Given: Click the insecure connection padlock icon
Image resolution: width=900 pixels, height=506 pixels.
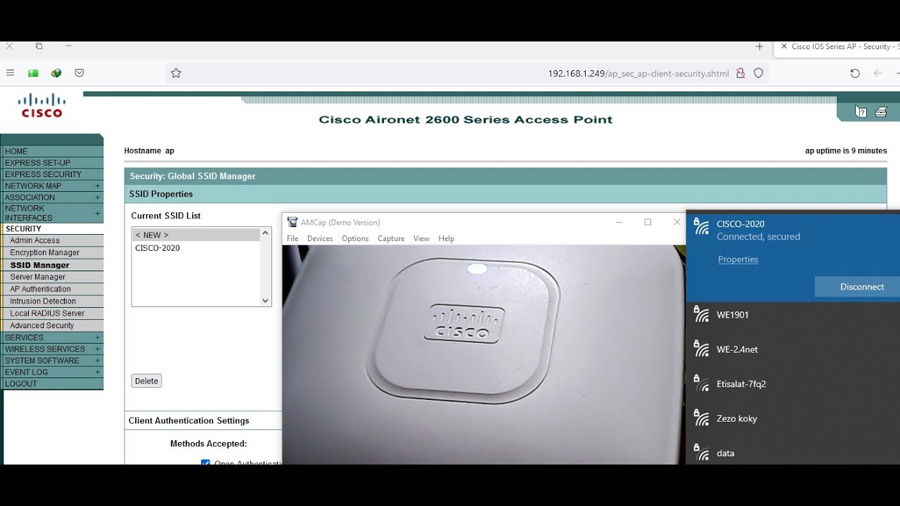Looking at the screenshot, I should coord(740,73).
